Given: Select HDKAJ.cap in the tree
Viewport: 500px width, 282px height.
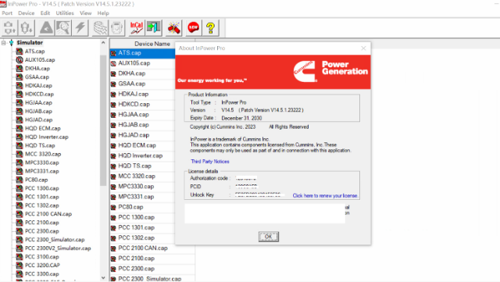Looking at the screenshot, I should (x=38, y=86).
